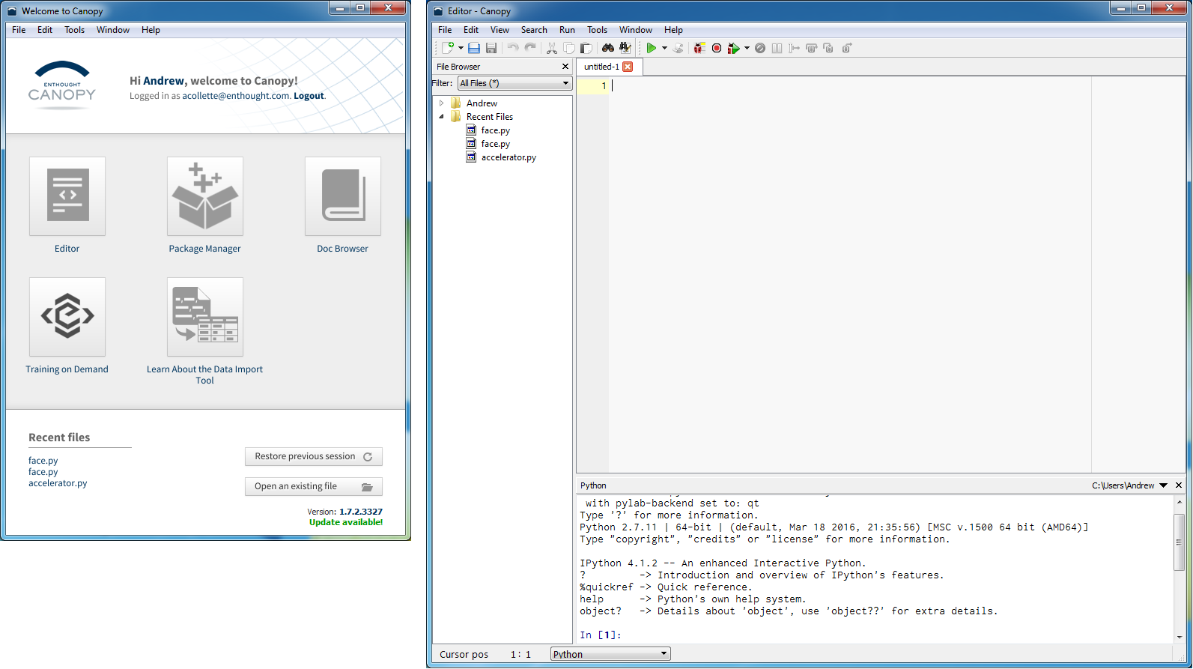Open the Help menu in Editor window
1193x669 pixels.
click(x=673, y=30)
